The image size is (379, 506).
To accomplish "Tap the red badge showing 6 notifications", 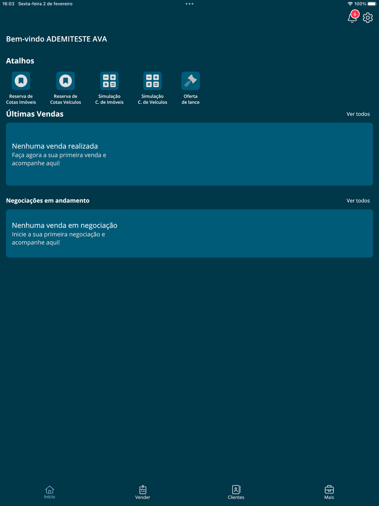I will (x=355, y=14).
